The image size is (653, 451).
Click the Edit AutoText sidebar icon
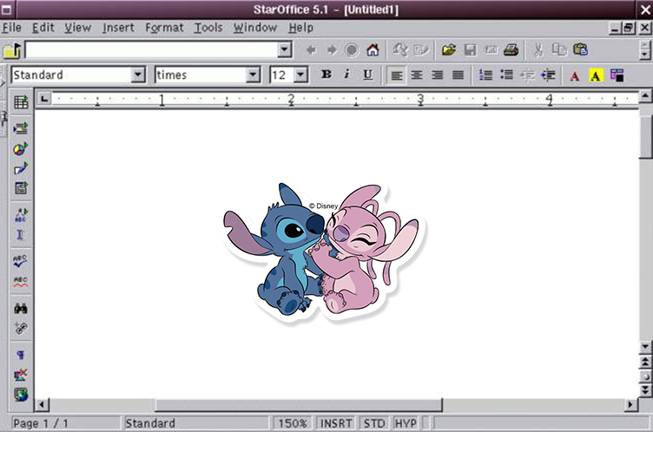coord(21,215)
